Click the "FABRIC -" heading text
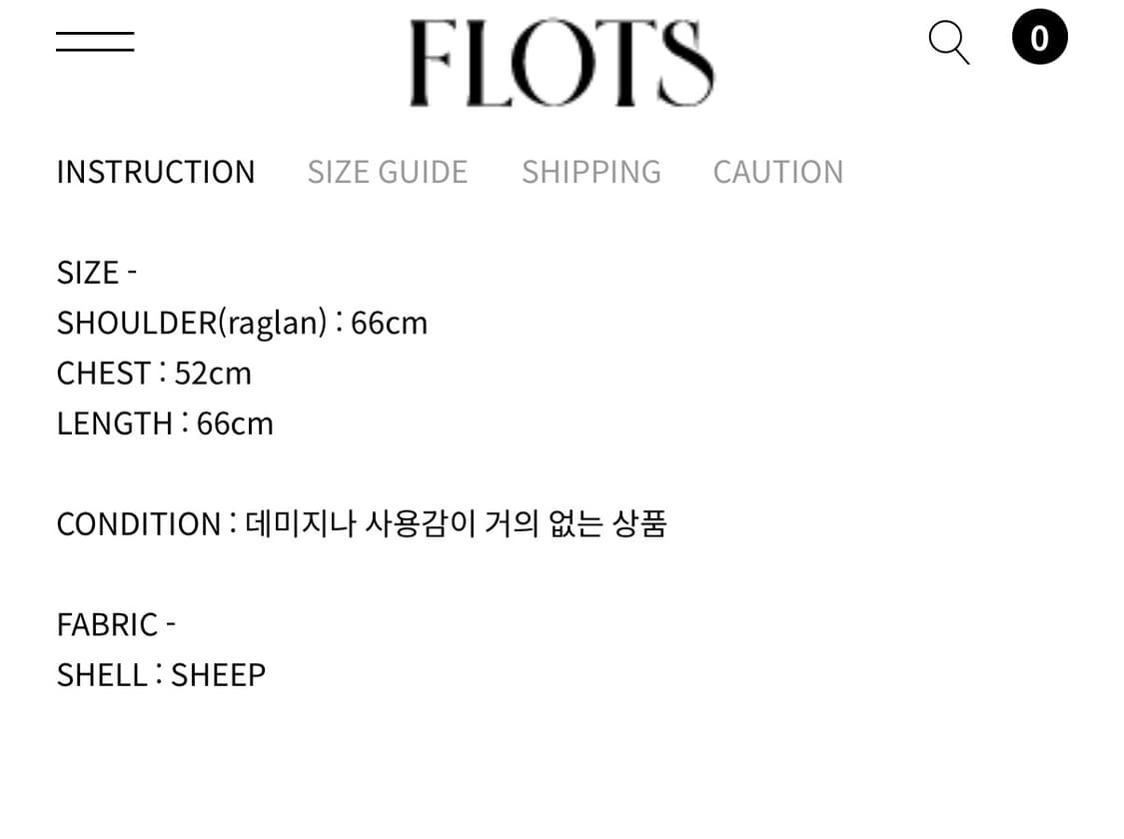 [116, 624]
